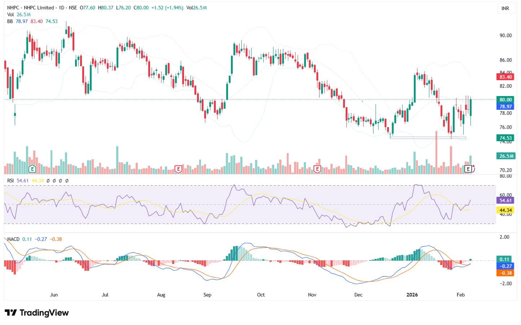
Task: Click the Jul label on the time axis
Action: pos(105,295)
